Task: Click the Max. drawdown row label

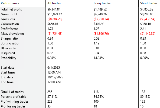Action: [12, 34]
